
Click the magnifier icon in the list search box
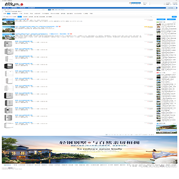click(x=151, y=17)
